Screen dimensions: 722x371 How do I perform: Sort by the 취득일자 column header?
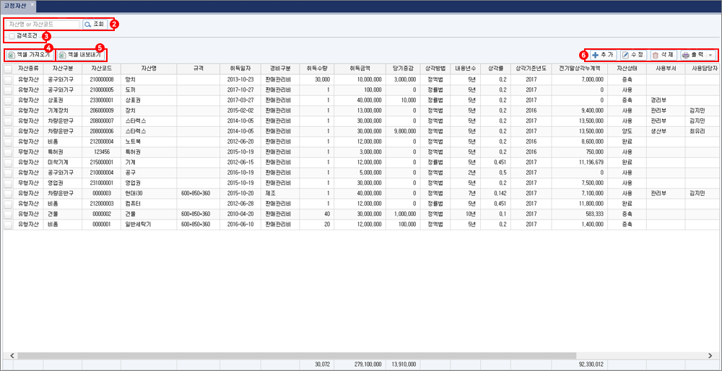click(x=239, y=69)
